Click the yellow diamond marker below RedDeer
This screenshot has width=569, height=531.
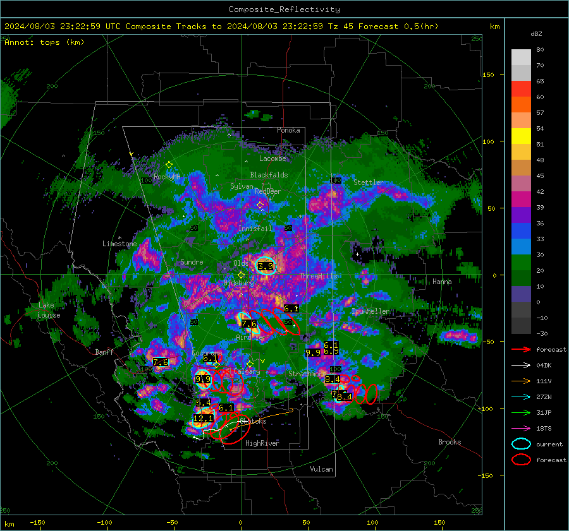pyautogui.click(x=260, y=205)
